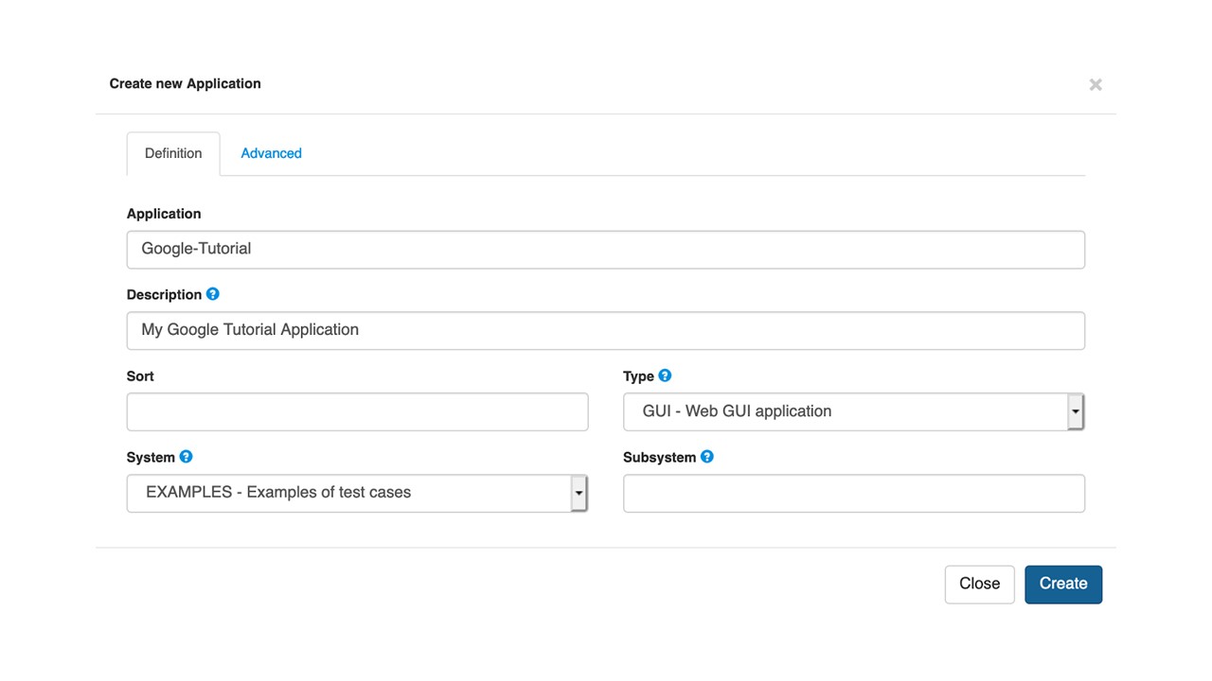
Task: Click the System help question mark icon
Action: tap(186, 457)
